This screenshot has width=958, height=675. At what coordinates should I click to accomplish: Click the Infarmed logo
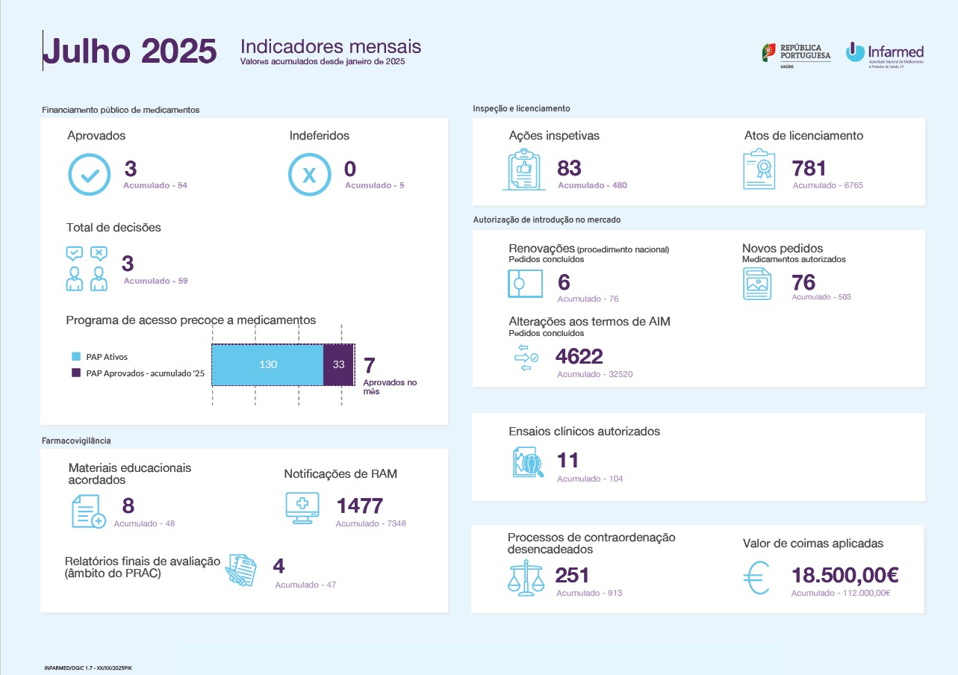point(885,55)
